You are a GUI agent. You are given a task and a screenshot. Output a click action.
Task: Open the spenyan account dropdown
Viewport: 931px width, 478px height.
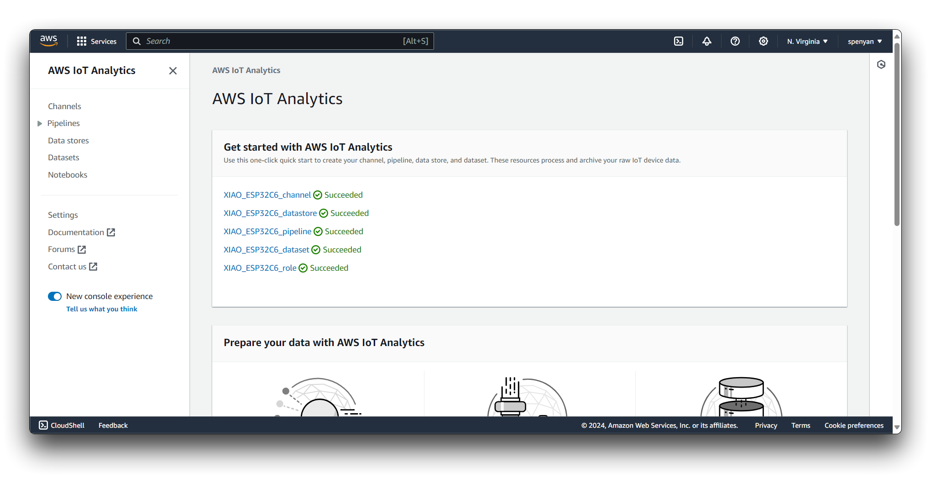865,41
